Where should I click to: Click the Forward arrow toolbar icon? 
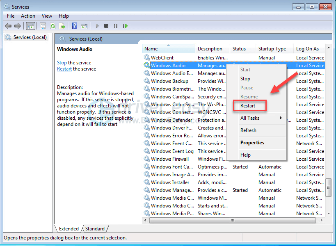18,26
